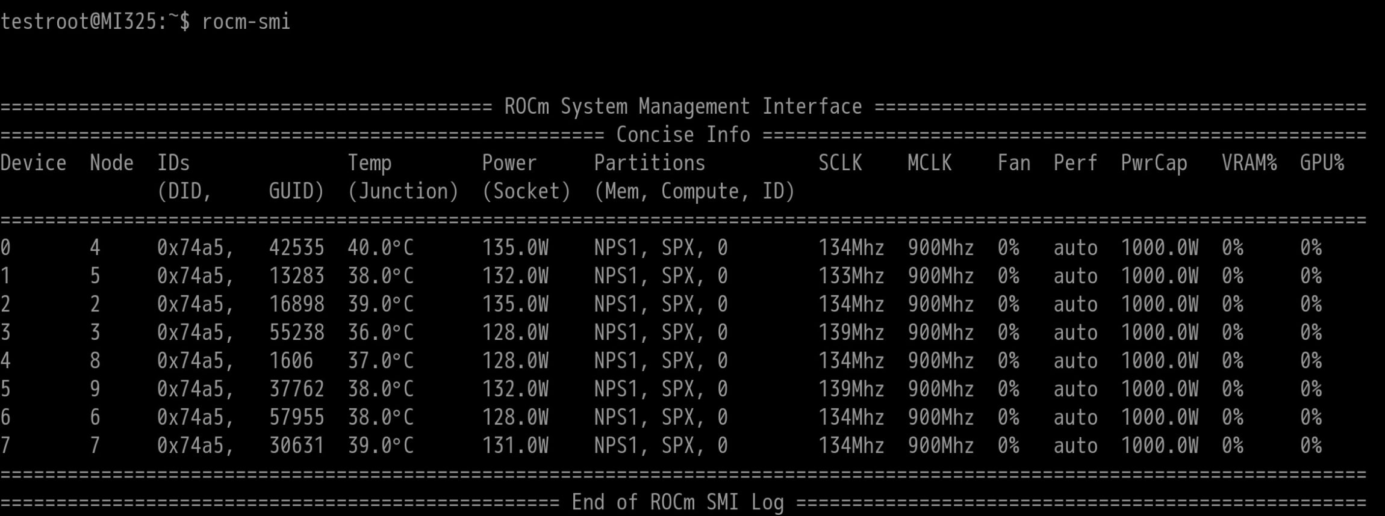Click 1000.0W PwrCap in GUID 30631 row

coord(1159,446)
